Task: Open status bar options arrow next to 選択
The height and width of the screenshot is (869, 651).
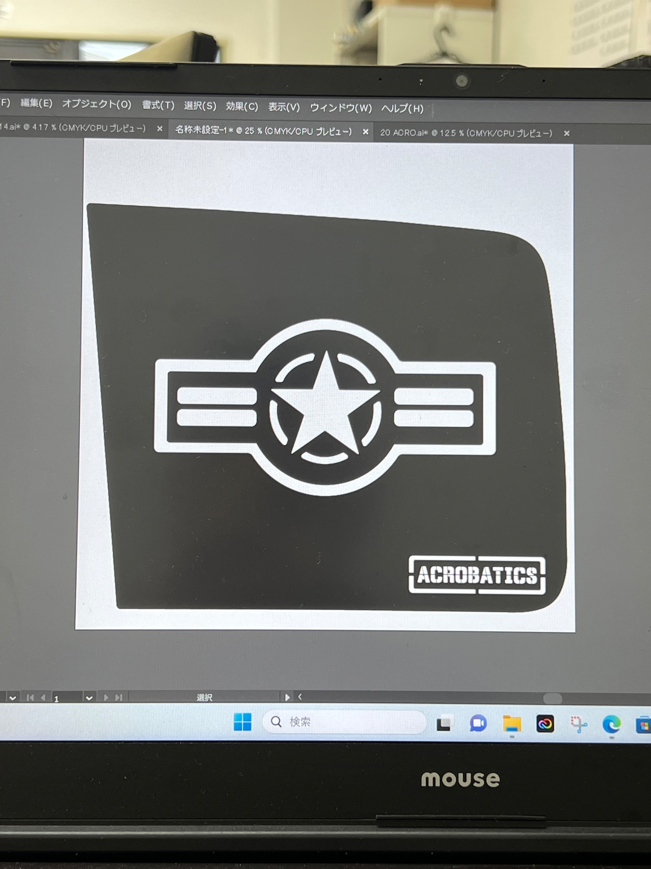Action: tap(287, 697)
